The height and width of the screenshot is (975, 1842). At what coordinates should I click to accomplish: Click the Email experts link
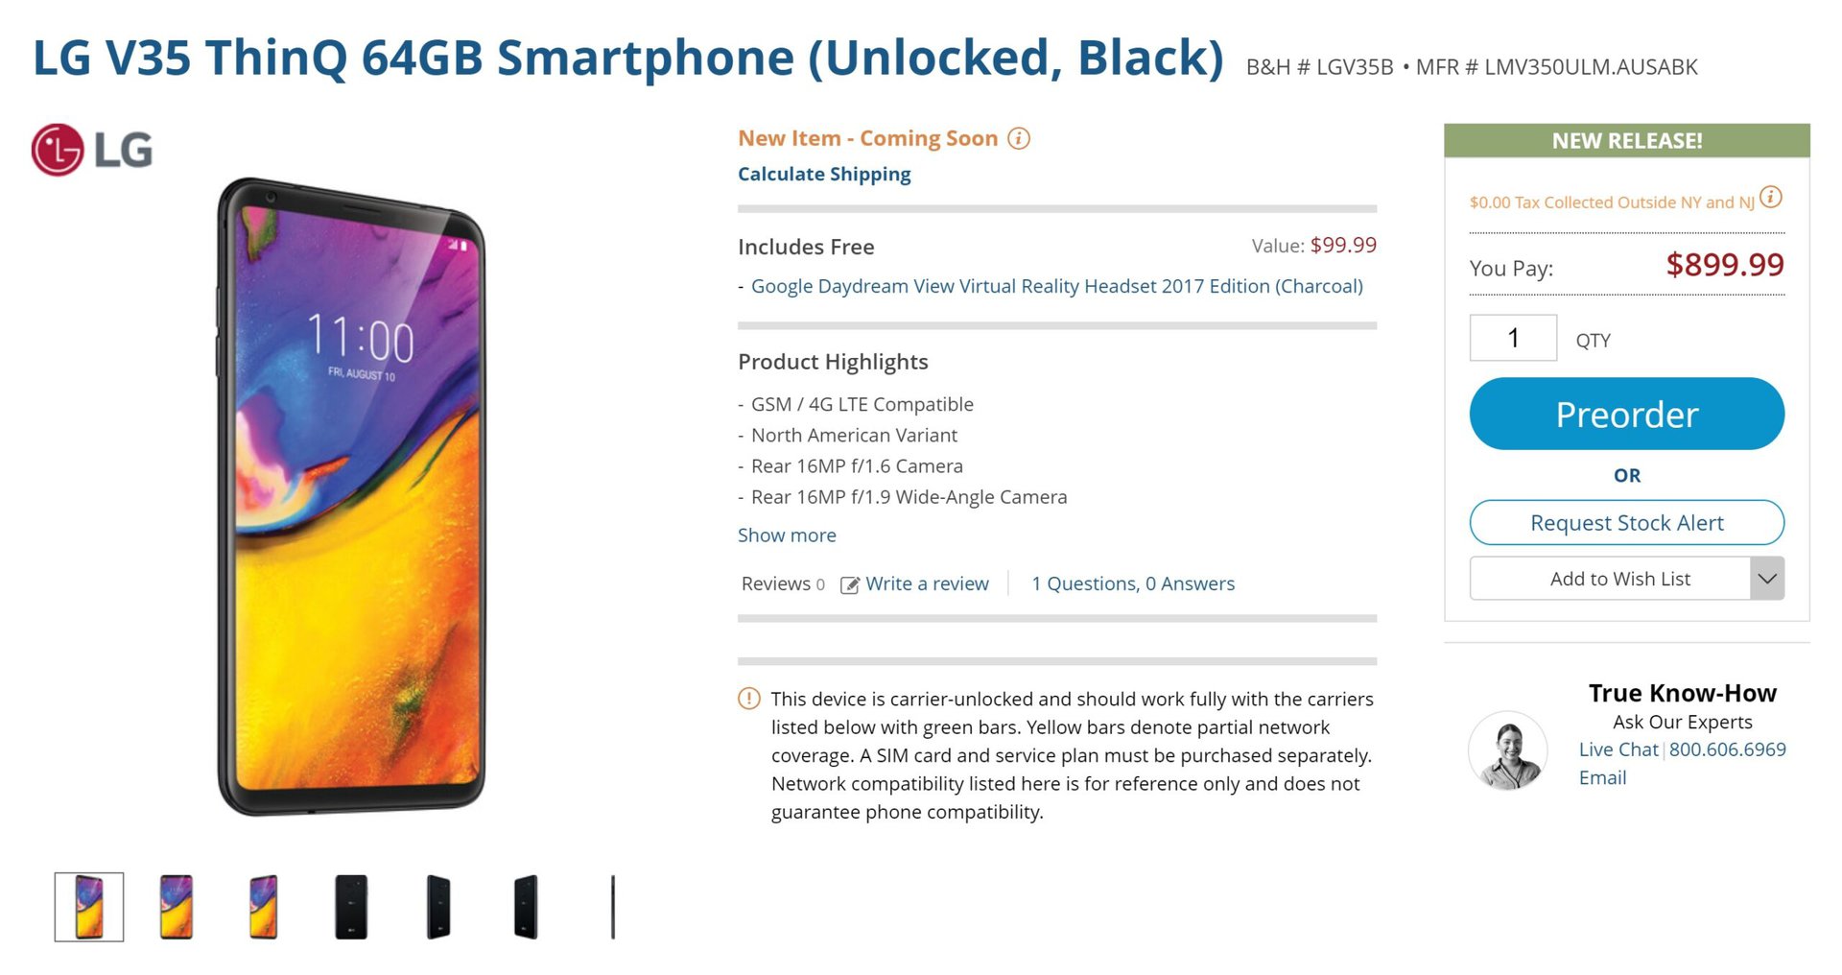(x=1602, y=778)
